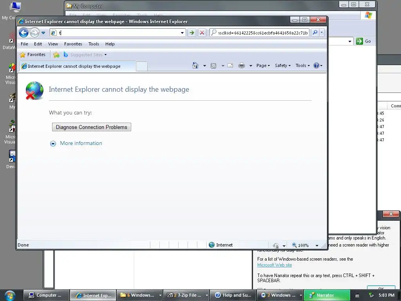Open the zoom level dropdown arrow in status bar

(x=317, y=245)
